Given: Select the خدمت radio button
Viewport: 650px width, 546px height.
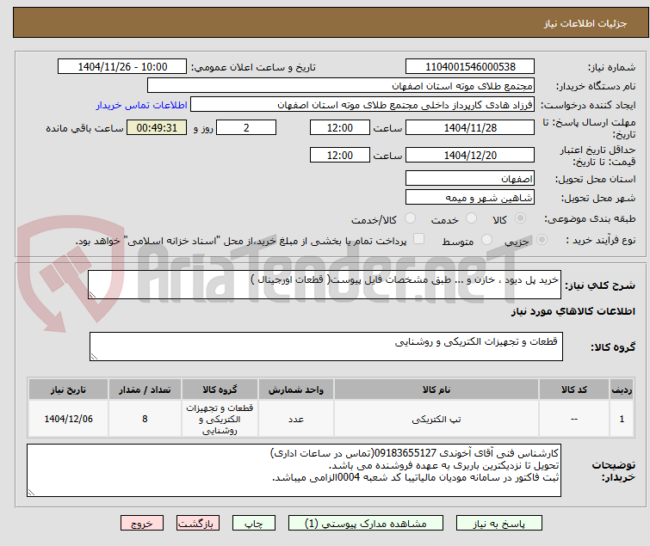Looking at the screenshot, I should point(471,218).
